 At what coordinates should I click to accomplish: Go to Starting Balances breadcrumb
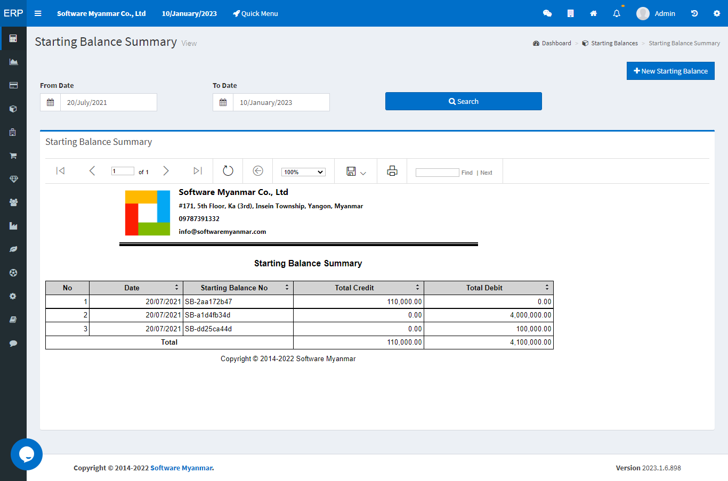[x=610, y=43]
